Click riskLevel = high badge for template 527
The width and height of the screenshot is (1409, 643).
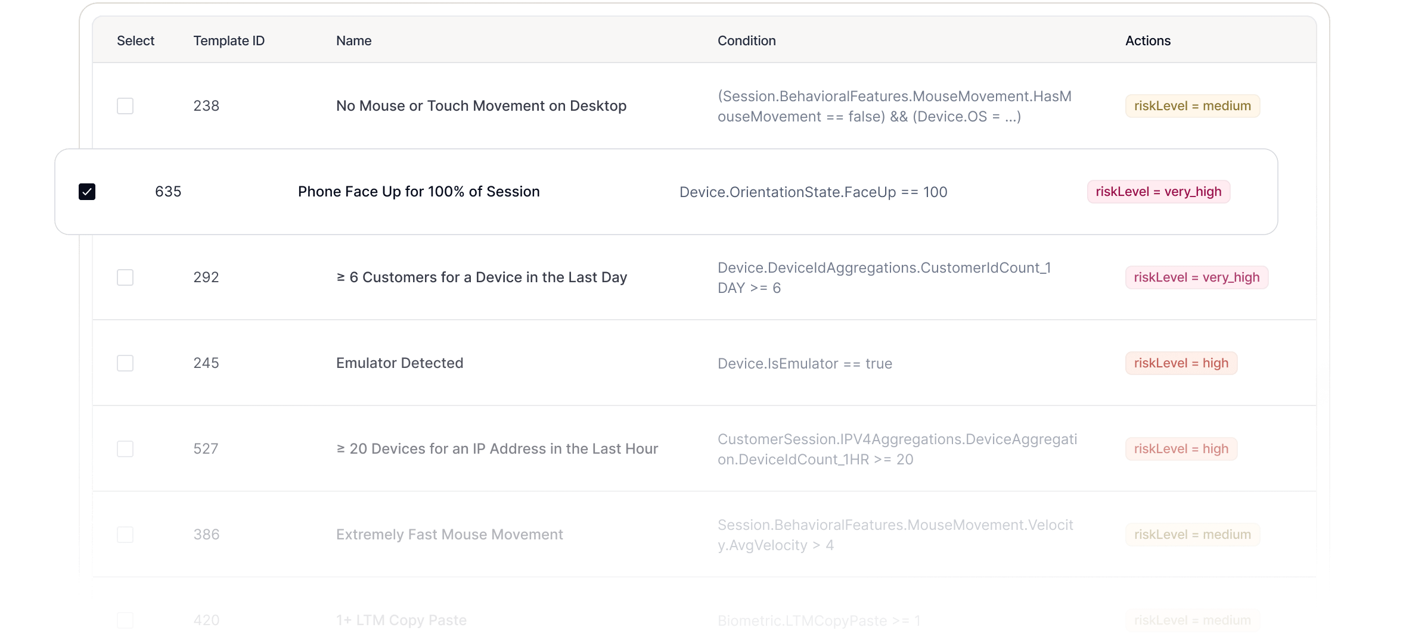(1181, 449)
